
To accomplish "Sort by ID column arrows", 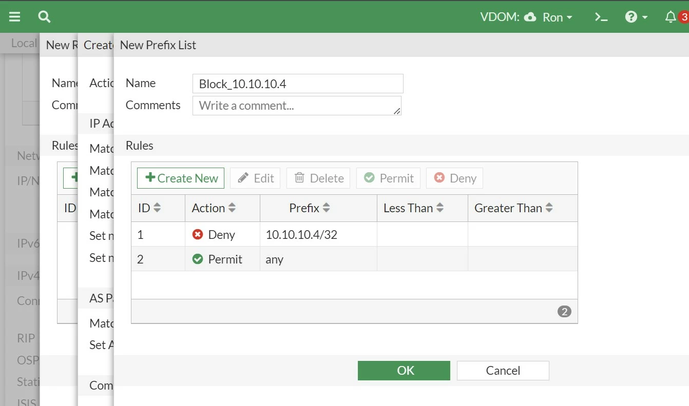I will pos(157,208).
